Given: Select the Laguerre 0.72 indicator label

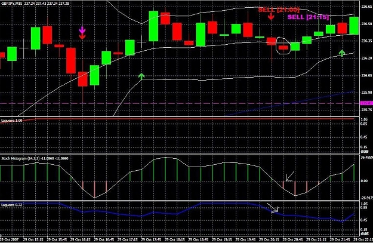Looking at the screenshot, I should (x=12, y=205).
